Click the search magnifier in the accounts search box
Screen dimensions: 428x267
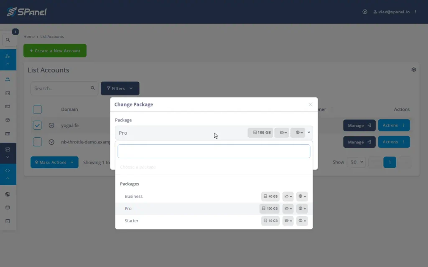coord(93,88)
